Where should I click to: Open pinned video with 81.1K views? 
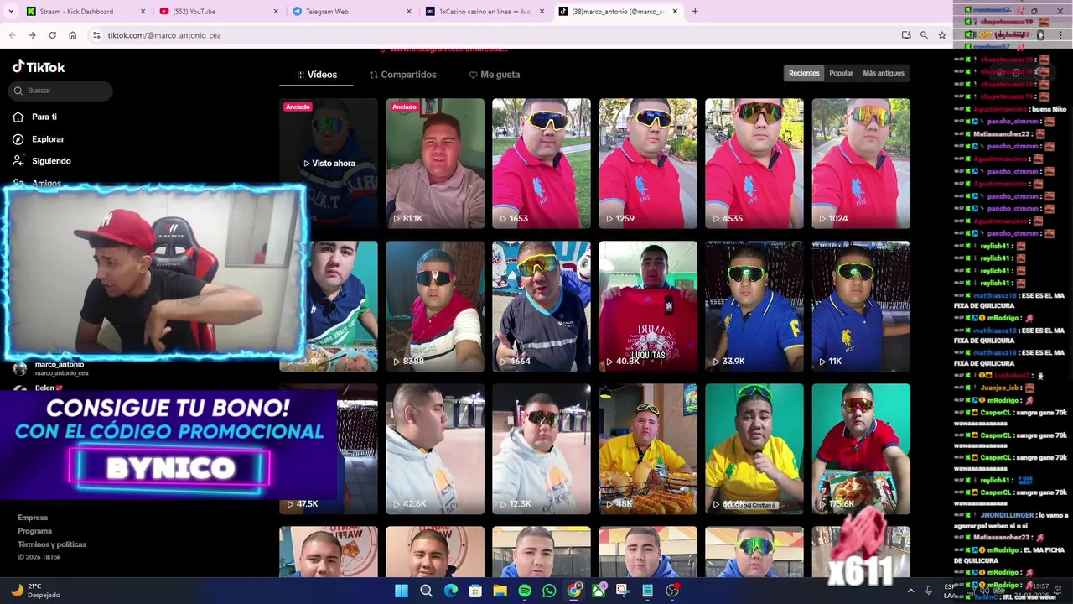[x=435, y=164]
